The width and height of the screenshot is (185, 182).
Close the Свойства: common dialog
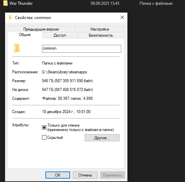(122, 17)
